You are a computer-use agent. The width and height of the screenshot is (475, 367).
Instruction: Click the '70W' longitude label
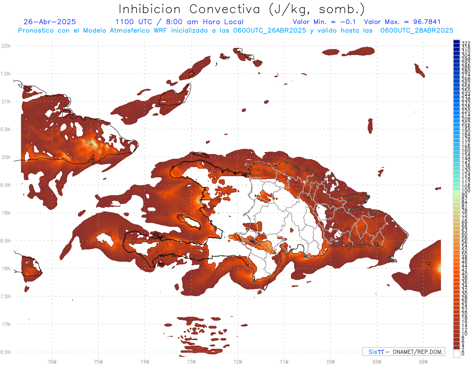coord(331,361)
